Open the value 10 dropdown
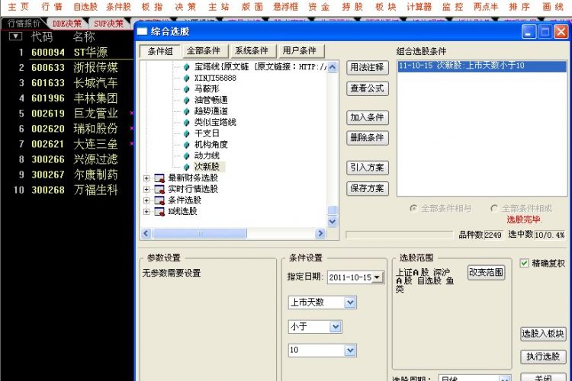The height and width of the screenshot is (381, 572). click(350, 351)
